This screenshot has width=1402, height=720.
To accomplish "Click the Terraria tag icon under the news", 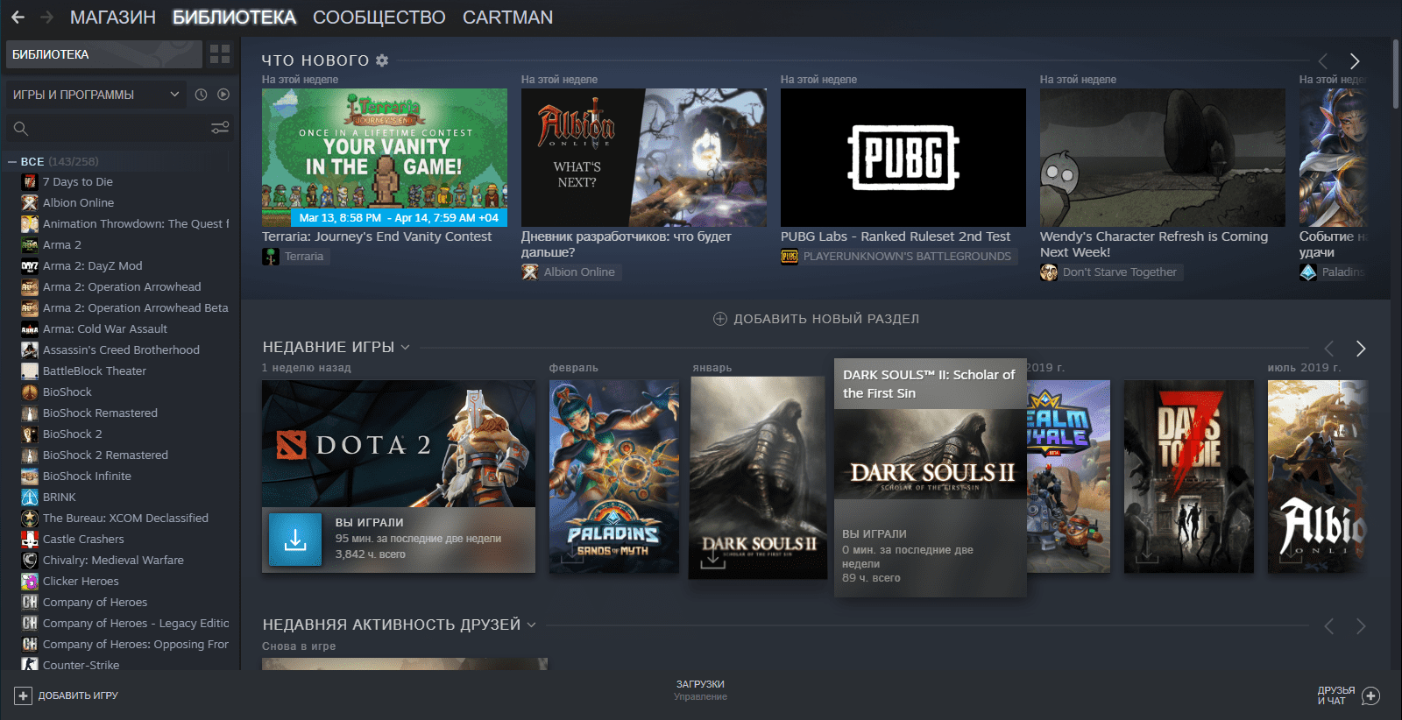I will pos(271,257).
